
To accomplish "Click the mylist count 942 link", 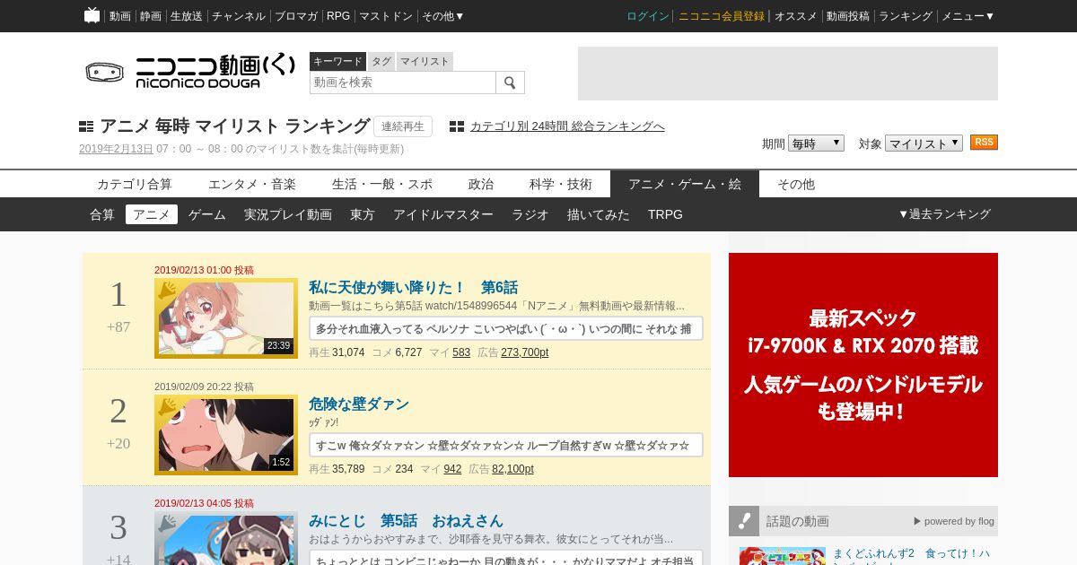I will click(452, 469).
